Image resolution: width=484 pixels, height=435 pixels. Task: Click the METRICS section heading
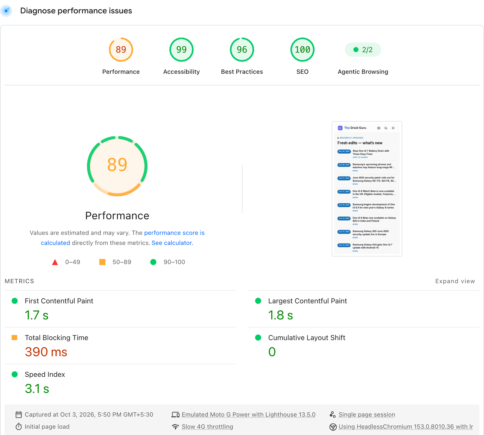coord(19,281)
